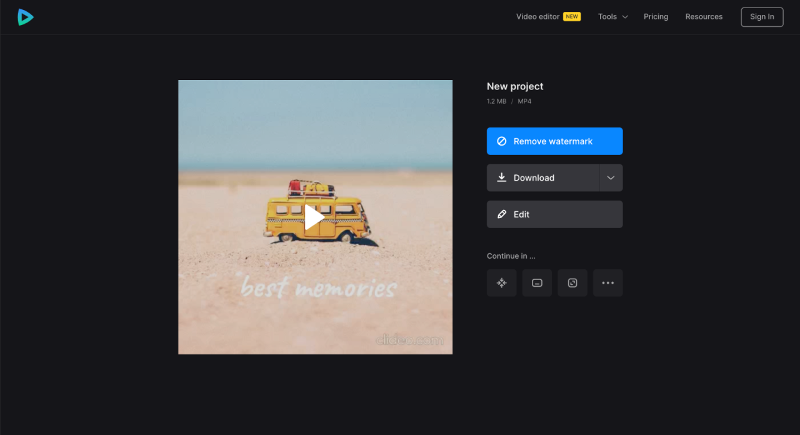Click the download arrow icon on Download button

502,177
